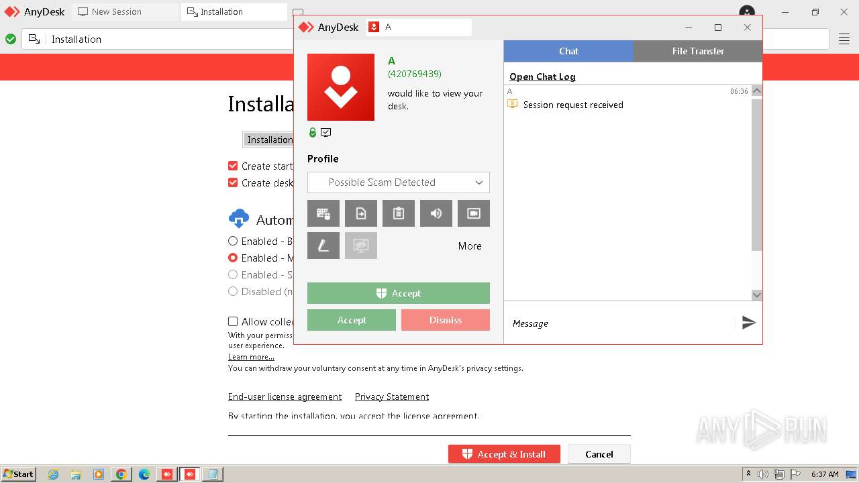Open Chat Log link

click(x=542, y=76)
